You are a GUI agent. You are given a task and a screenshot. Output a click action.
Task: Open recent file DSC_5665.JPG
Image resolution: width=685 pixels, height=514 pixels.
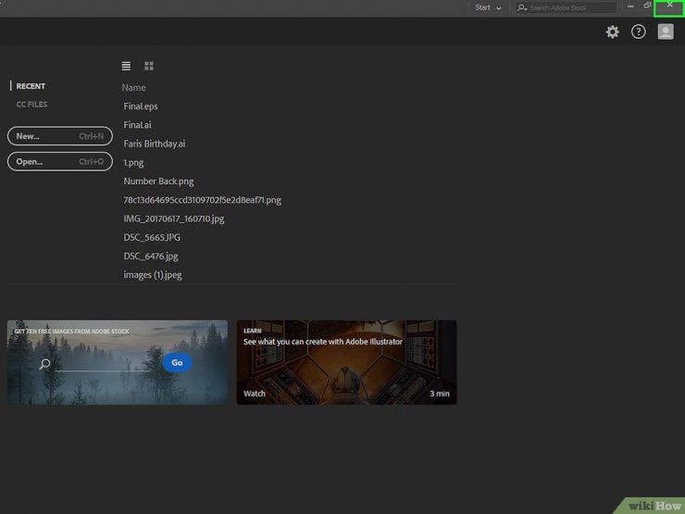tap(152, 237)
